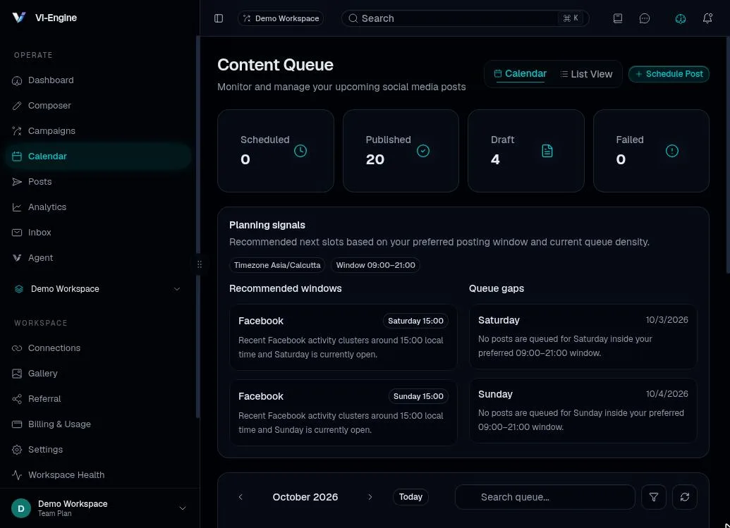Click the Search queue input field
This screenshot has width=730, height=528.
coord(545,497)
